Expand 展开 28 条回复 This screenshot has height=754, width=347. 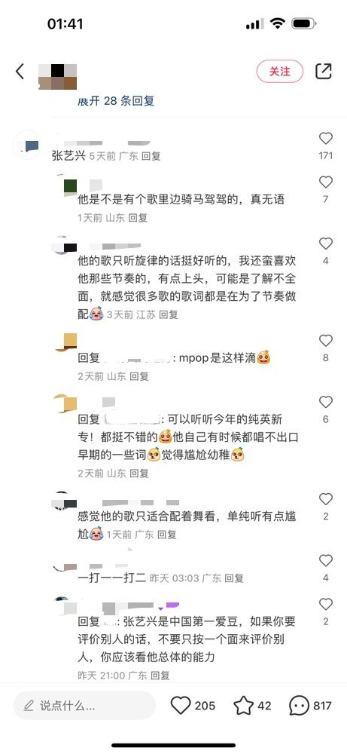[x=116, y=101]
